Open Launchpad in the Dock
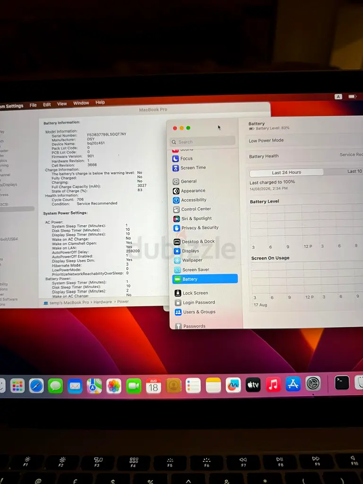 (17, 386)
